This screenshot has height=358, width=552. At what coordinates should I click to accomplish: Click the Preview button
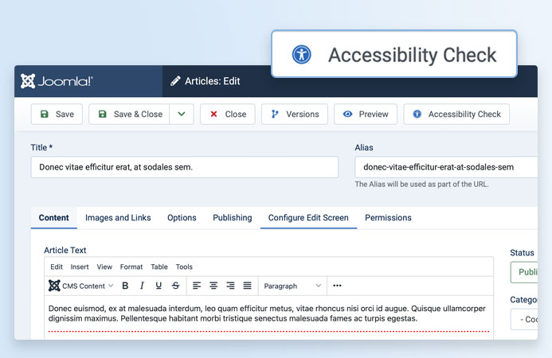tap(366, 115)
